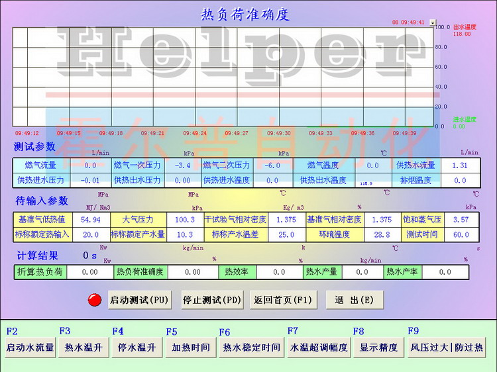This screenshot has width=497, height=372.
Task: Click the 出水温度 chart legend
Action: [x=465, y=27]
